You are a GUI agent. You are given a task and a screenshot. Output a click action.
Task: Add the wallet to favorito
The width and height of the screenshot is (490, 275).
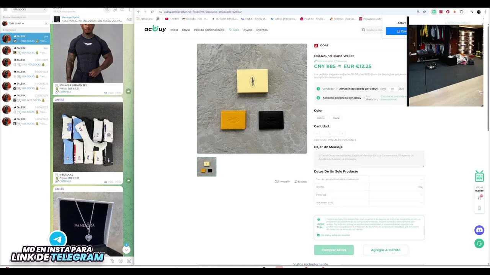[301, 181]
